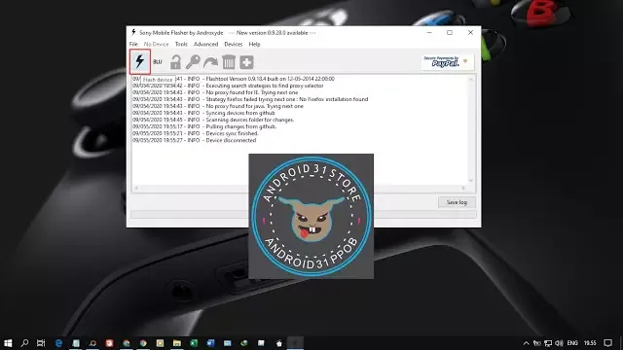
Task: Click the log scrollbar up arrow
Action: 471,80
